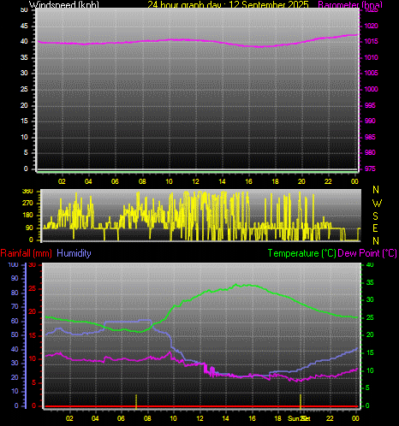Click hour 04 under the temperature graph
The height and width of the screenshot is (426, 399).
[95, 418]
